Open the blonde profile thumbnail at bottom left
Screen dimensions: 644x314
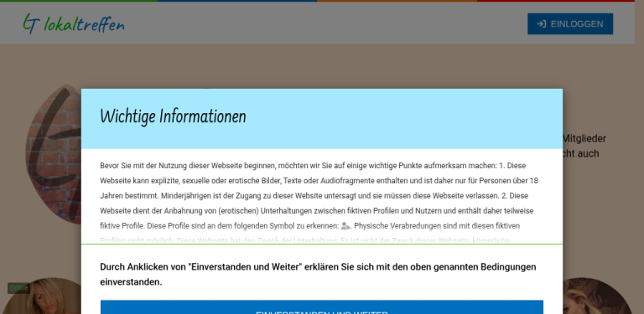coord(41,296)
